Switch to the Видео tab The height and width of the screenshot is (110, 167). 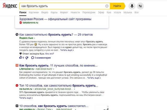[x=45, y=12]
